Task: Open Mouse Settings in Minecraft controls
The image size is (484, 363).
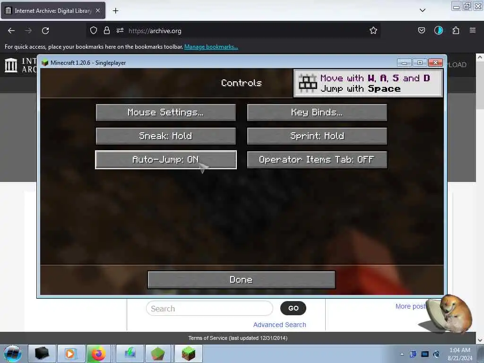Action: (x=166, y=112)
